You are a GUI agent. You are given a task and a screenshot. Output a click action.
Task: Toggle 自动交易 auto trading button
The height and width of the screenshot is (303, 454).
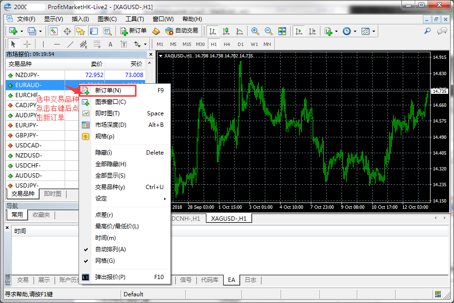coord(182,31)
